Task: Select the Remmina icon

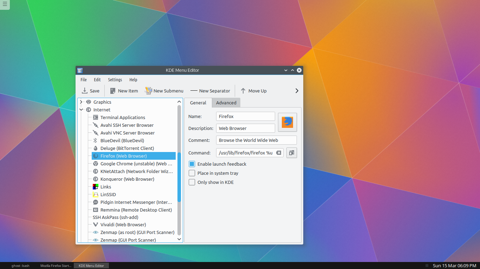Action: point(95,210)
